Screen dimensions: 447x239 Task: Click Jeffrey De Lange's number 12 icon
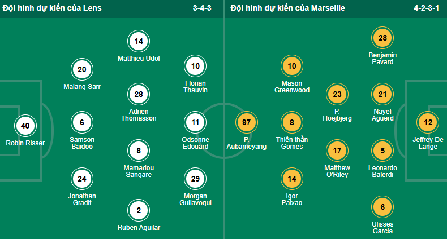(428, 122)
